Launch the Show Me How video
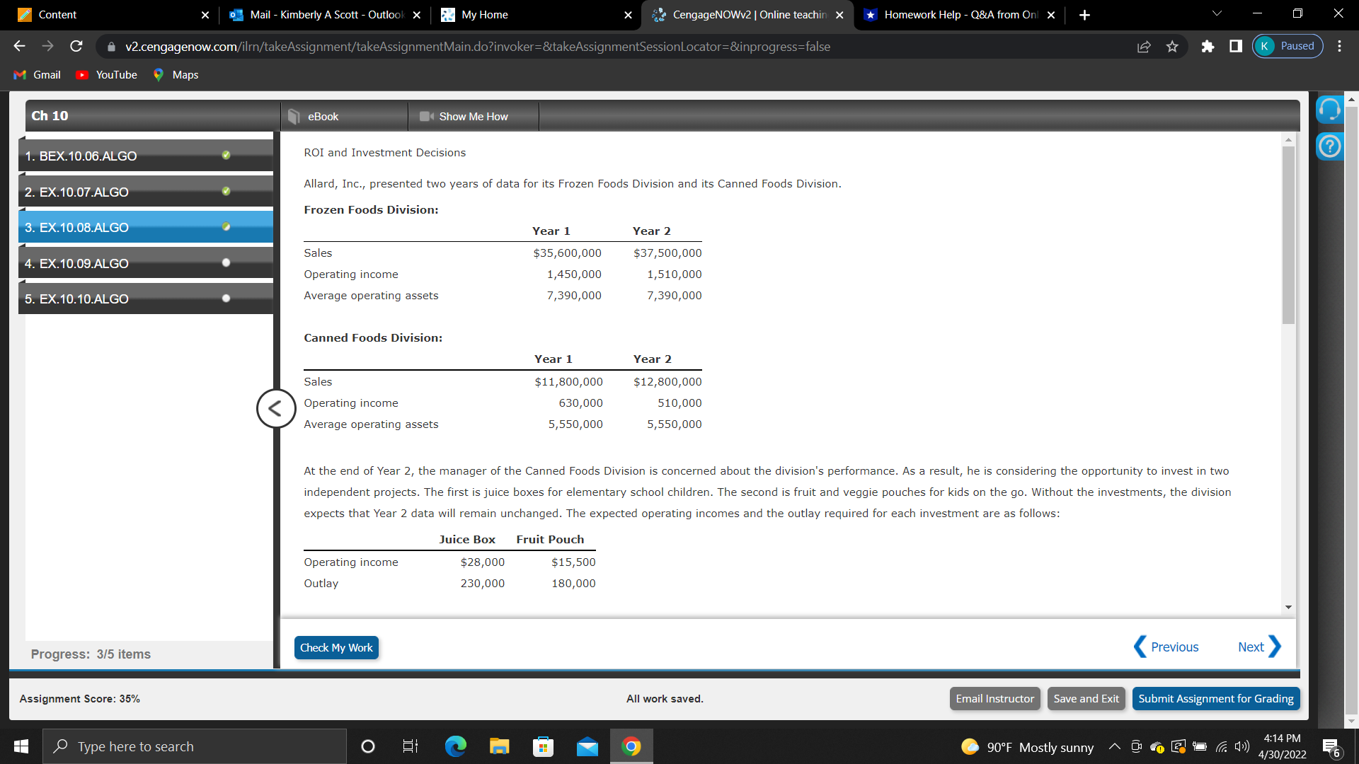 tap(473, 116)
